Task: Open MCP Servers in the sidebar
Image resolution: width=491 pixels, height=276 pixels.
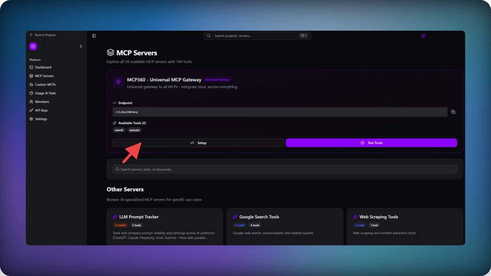Action: tap(41, 76)
